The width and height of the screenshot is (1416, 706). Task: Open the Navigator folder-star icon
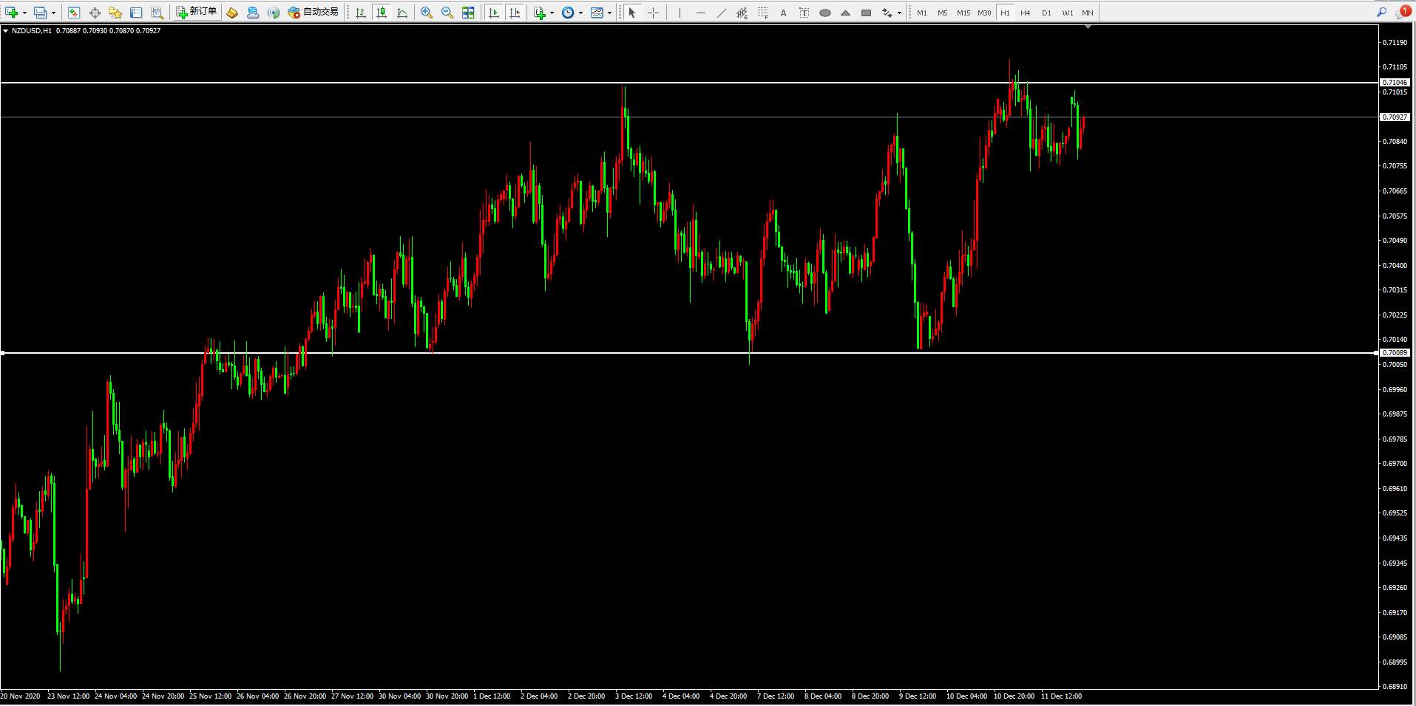pos(115,13)
